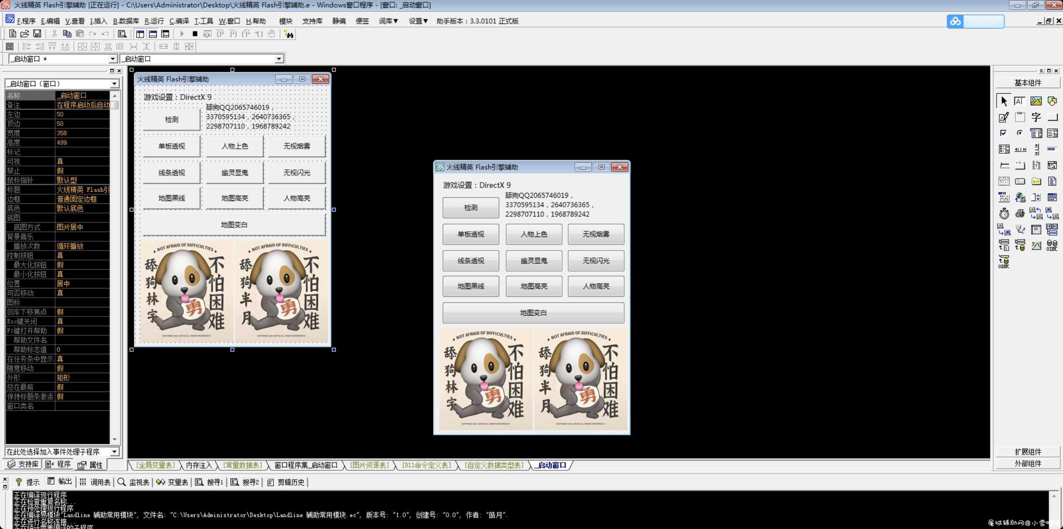Switch to the 输出 tab
The width and height of the screenshot is (1063, 529).
coord(60,481)
